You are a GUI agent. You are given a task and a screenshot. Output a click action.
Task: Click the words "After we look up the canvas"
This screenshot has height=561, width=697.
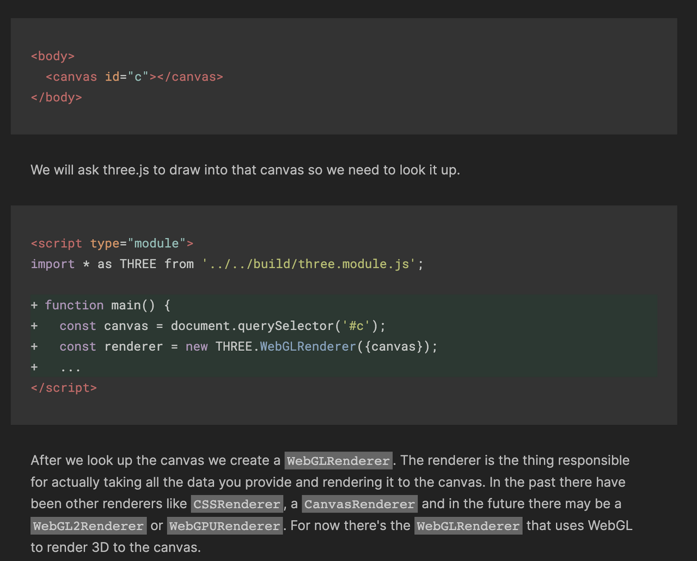118,461
